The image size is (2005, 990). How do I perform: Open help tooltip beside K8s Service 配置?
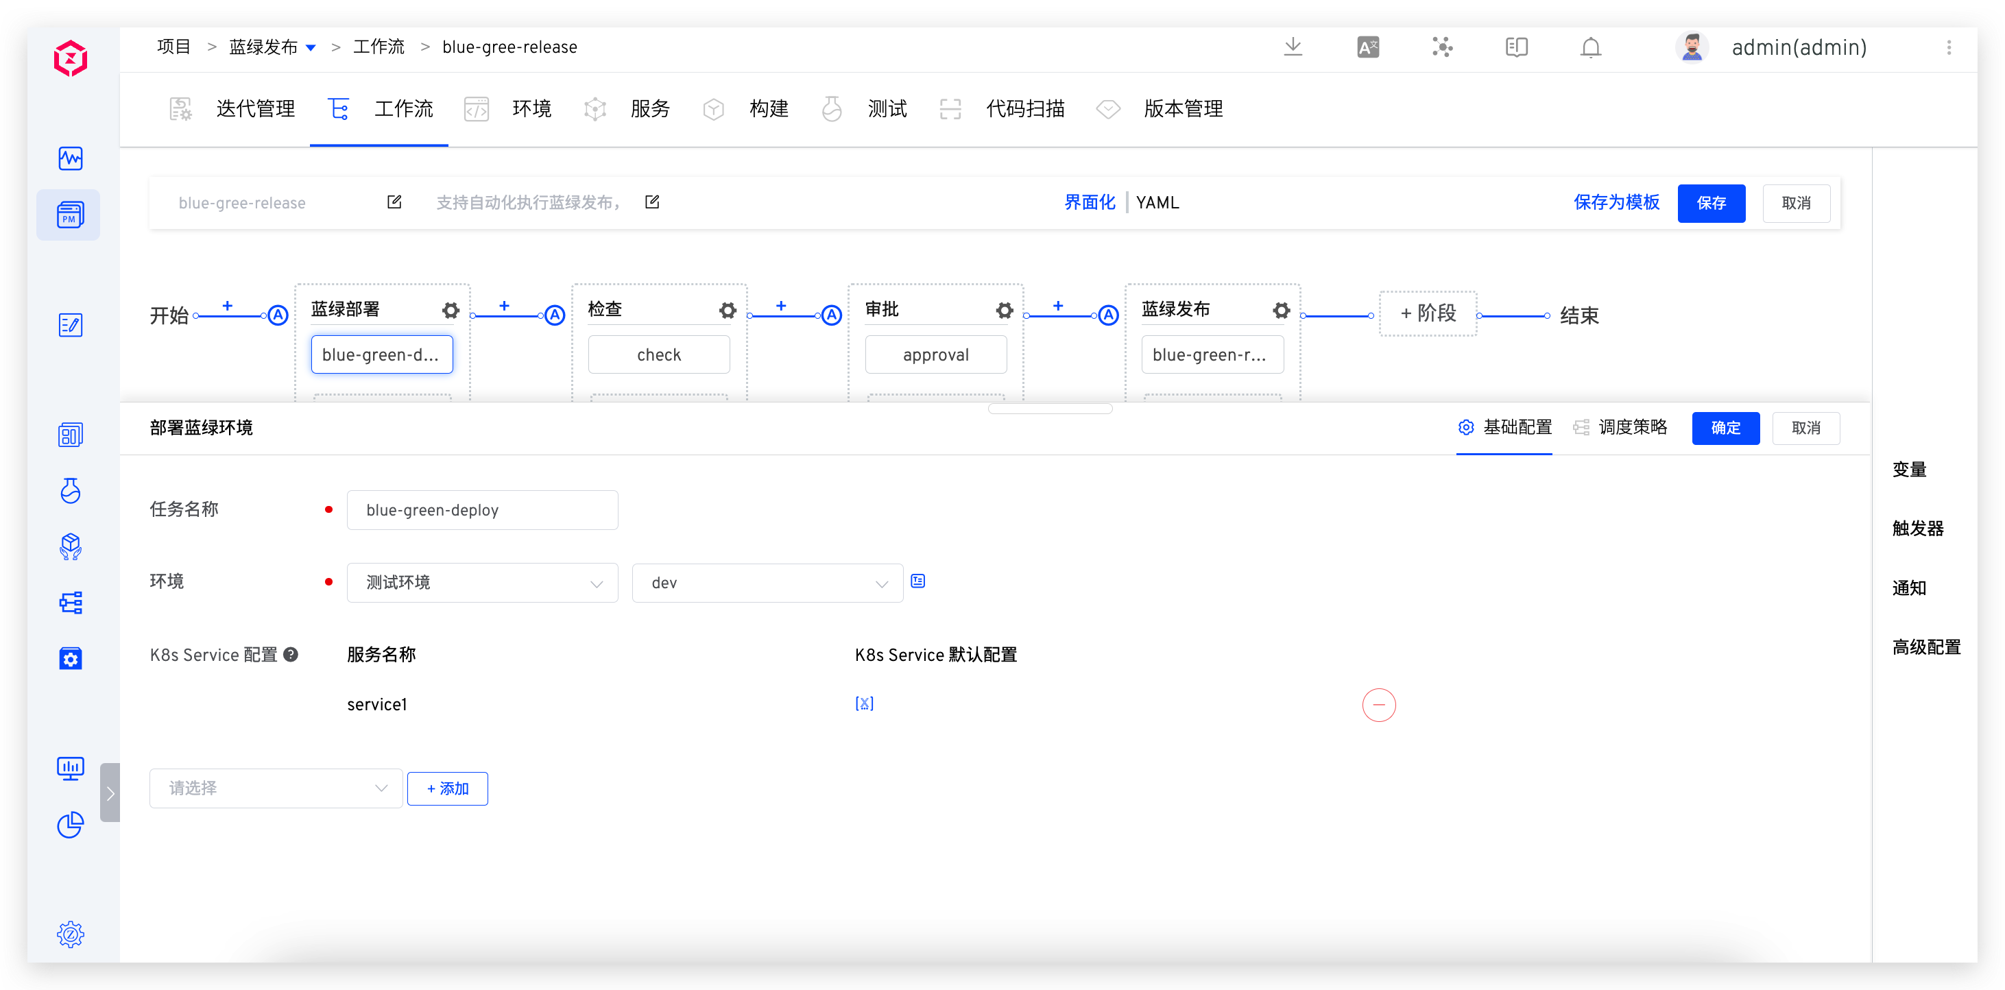click(291, 655)
